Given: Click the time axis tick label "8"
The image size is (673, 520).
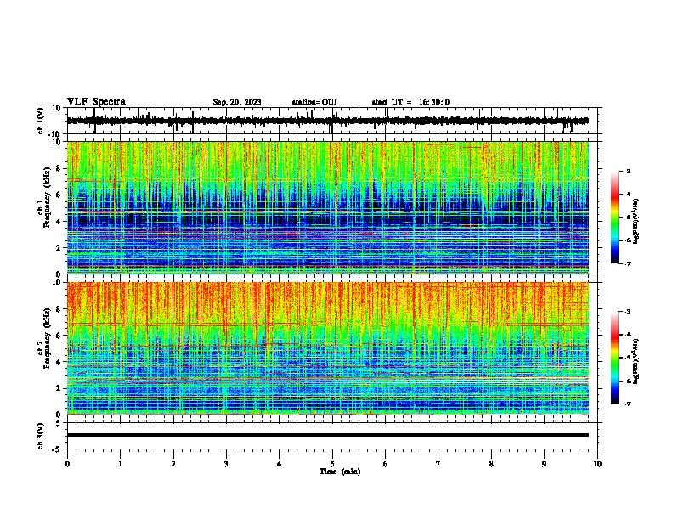Looking at the screenshot, I should (x=491, y=464).
